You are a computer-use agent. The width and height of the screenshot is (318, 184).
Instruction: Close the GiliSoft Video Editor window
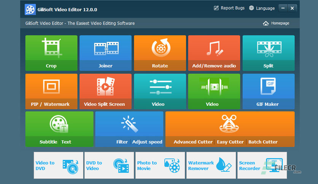[x=292, y=8]
